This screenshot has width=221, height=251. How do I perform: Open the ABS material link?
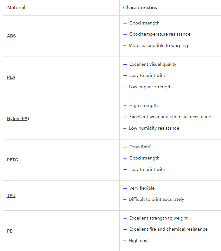(11, 36)
